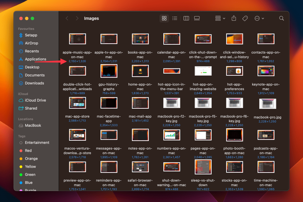Open Finder search magnifier
The height and width of the screenshot is (202, 303).
click(281, 18)
